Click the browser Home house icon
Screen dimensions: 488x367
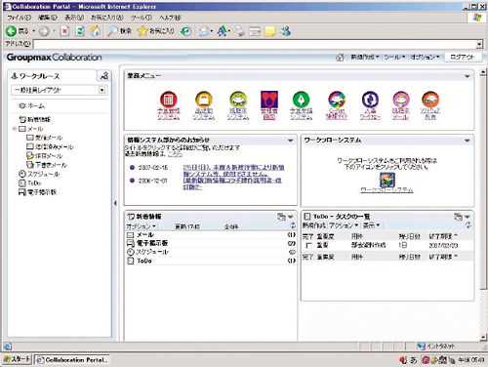pyautogui.click(x=96, y=31)
